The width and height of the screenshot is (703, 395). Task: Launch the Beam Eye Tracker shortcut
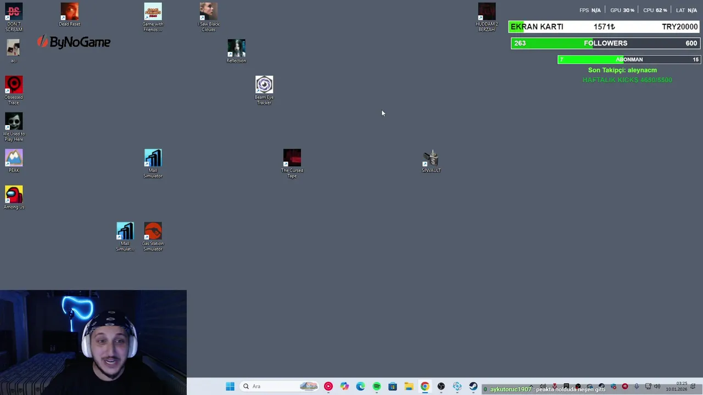tap(264, 91)
